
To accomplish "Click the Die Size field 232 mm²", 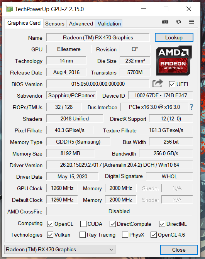I will 135,61.
